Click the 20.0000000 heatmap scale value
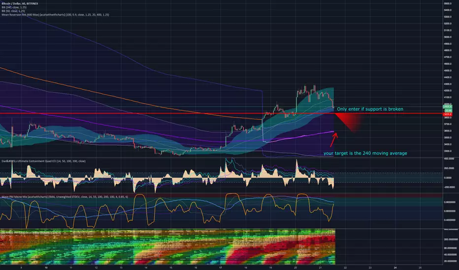Screen dimensions: 459x270 pos(450,261)
